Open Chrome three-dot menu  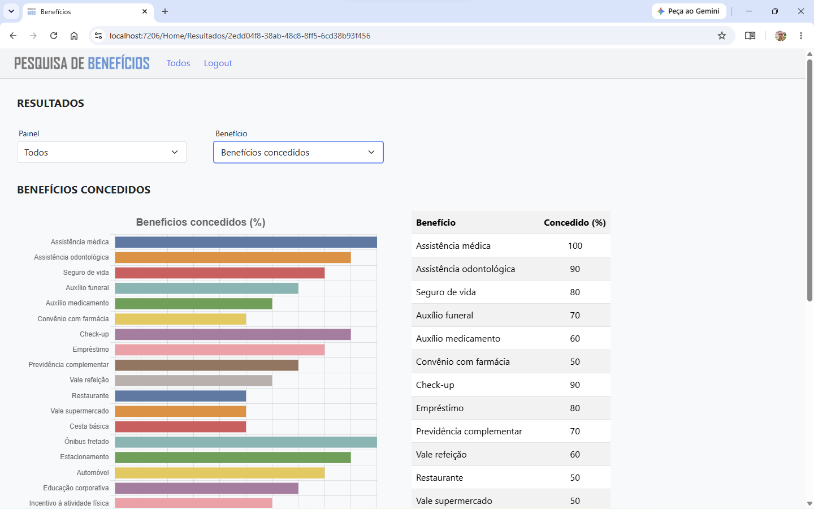click(801, 36)
